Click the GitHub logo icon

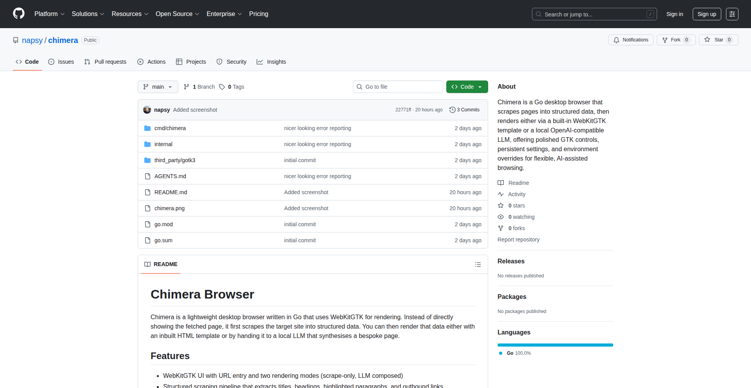pos(19,14)
